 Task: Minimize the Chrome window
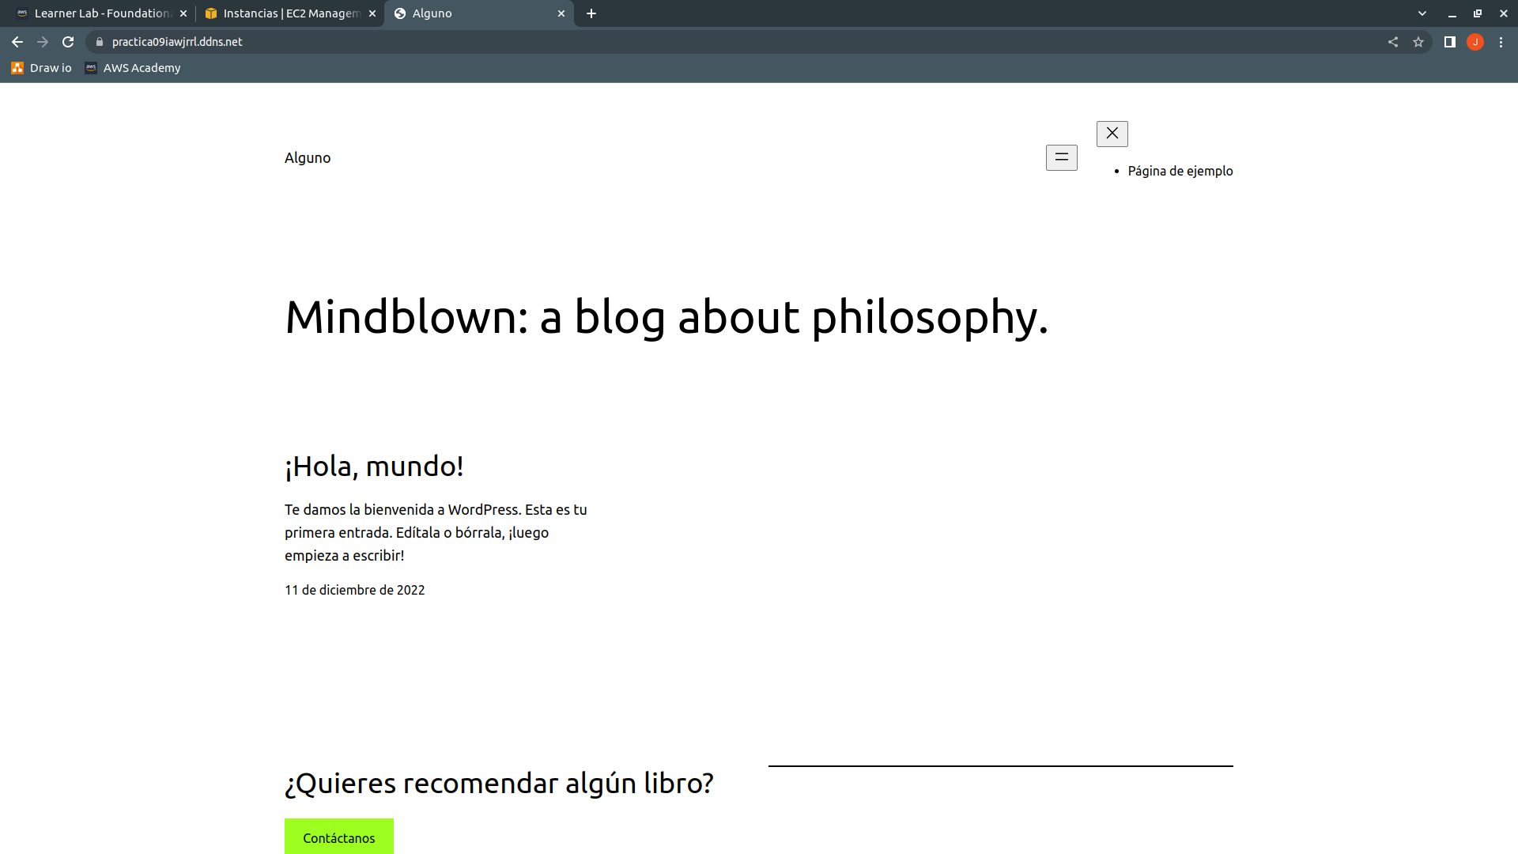(1452, 13)
